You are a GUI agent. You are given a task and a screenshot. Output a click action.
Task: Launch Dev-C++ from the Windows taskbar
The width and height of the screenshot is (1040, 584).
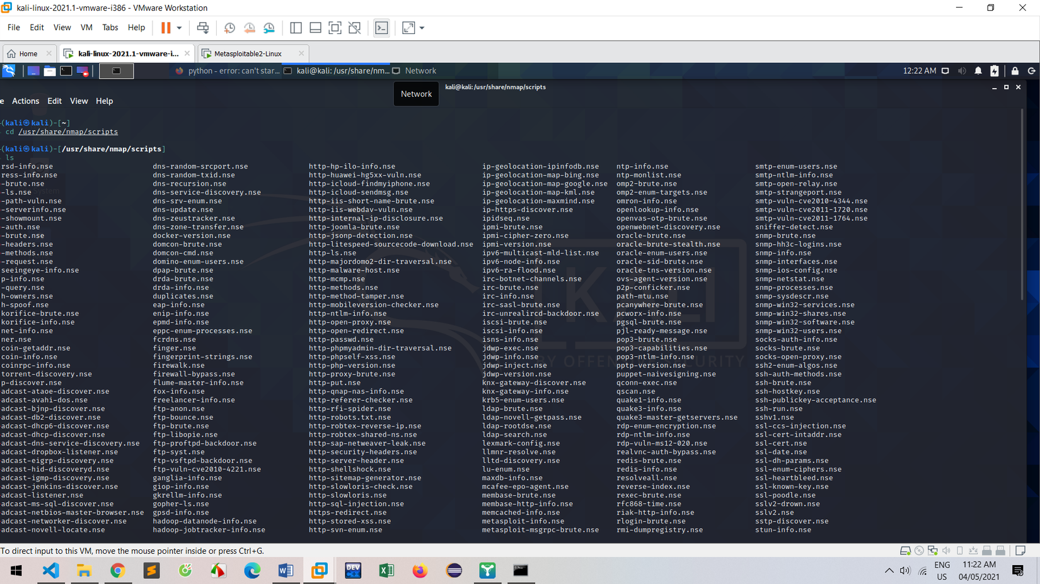click(353, 571)
